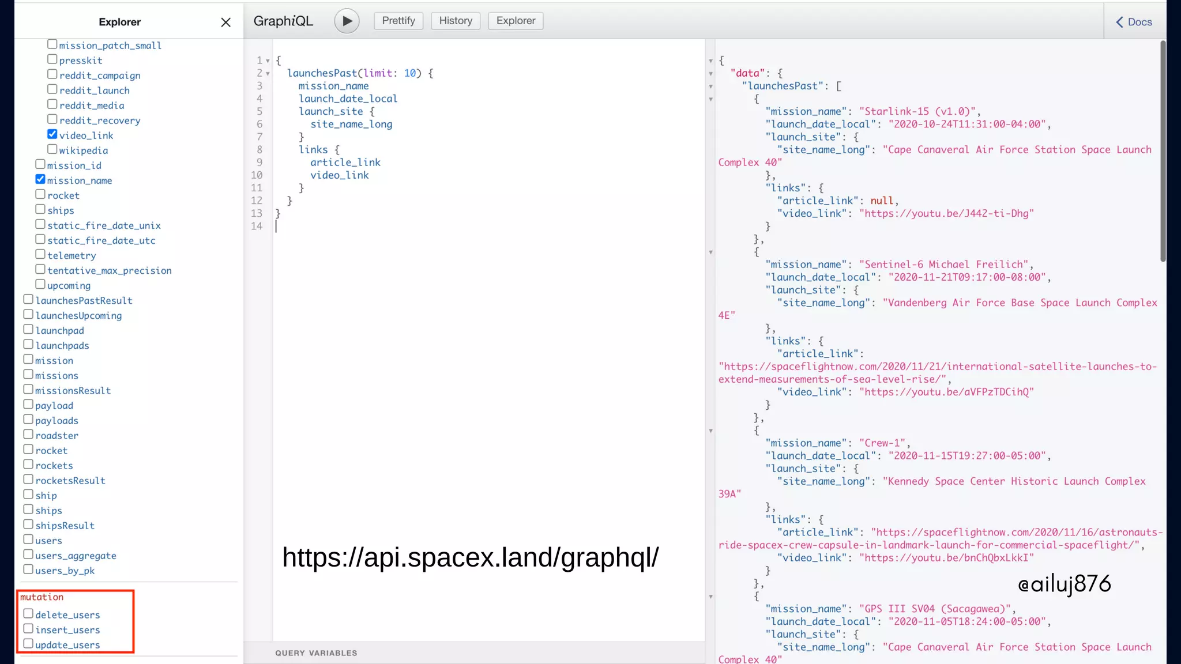Uncheck the video_link field
This screenshot has height=664, width=1181.
(x=52, y=134)
